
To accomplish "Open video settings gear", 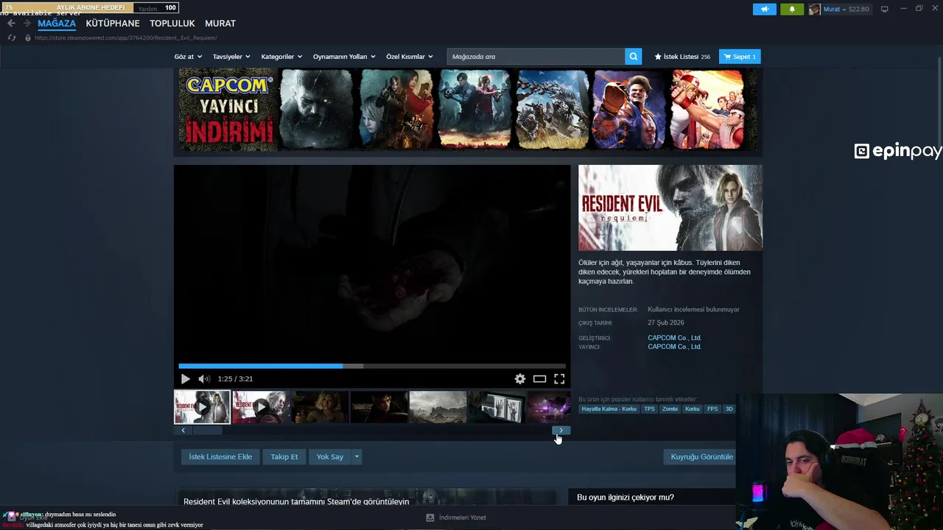I will [520, 379].
